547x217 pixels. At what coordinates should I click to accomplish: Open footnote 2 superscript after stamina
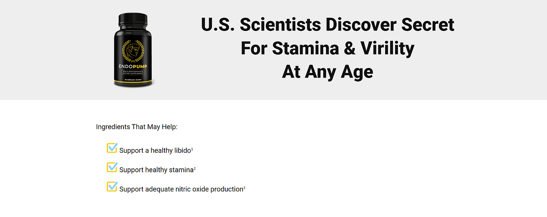click(x=195, y=168)
